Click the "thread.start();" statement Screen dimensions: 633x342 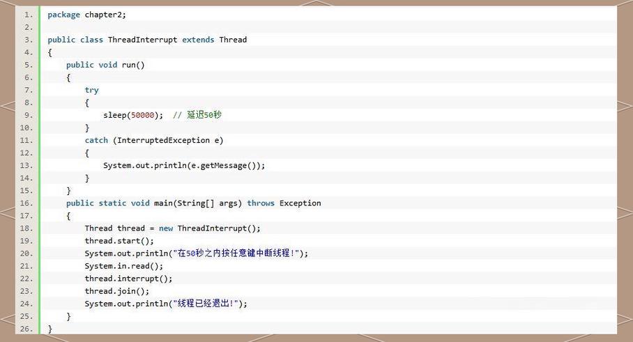pyautogui.click(x=119, y=241)
